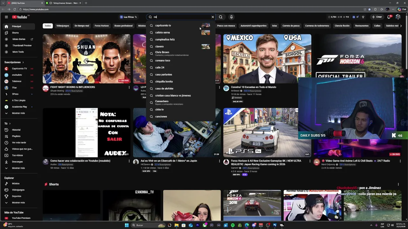Open Academia Play subscription
This screenshot has width=408, height=229.
tap(18, 107)
